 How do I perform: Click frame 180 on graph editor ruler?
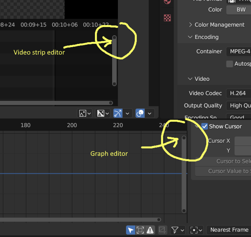25,125
